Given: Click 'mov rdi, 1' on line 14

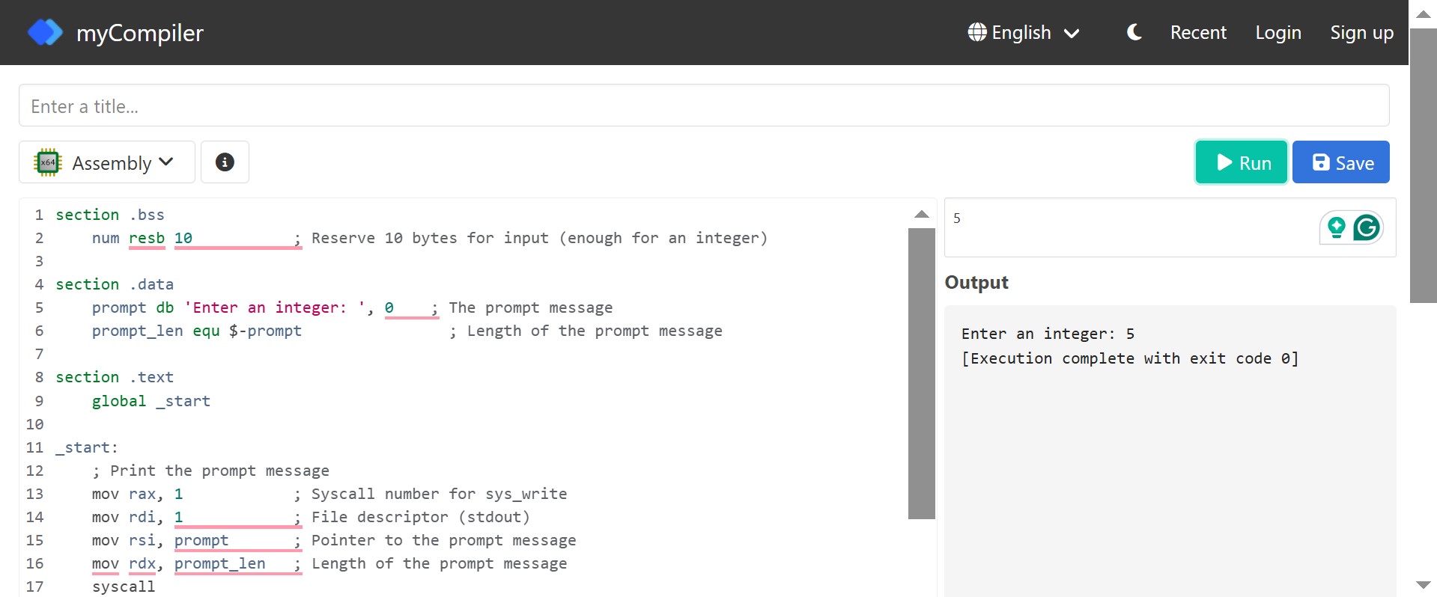Looking at the screenshot, I should click(x=138, y=517).
